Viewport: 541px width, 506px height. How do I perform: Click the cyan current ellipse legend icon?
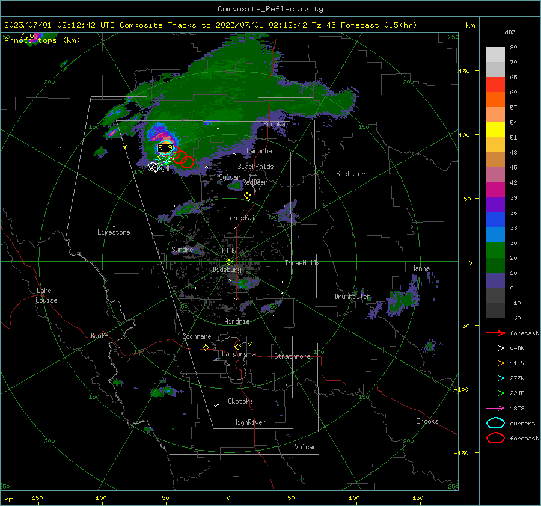(495, 423)
